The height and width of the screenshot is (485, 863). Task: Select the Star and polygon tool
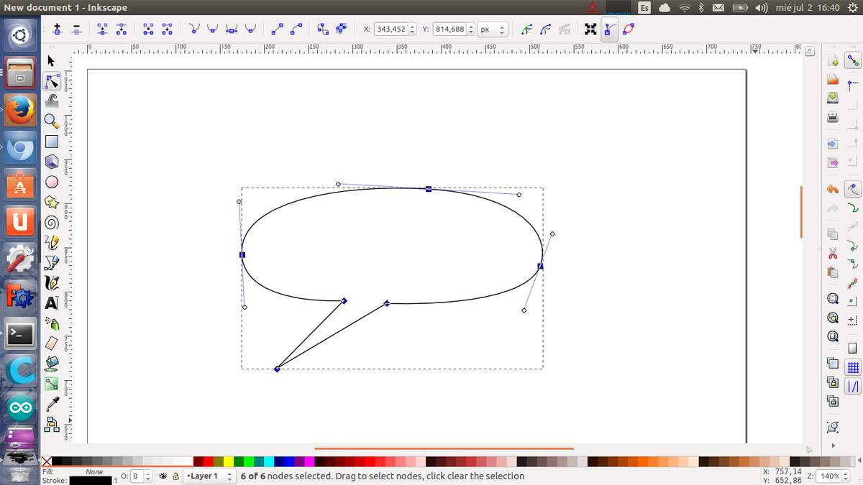tap(51, 203)
